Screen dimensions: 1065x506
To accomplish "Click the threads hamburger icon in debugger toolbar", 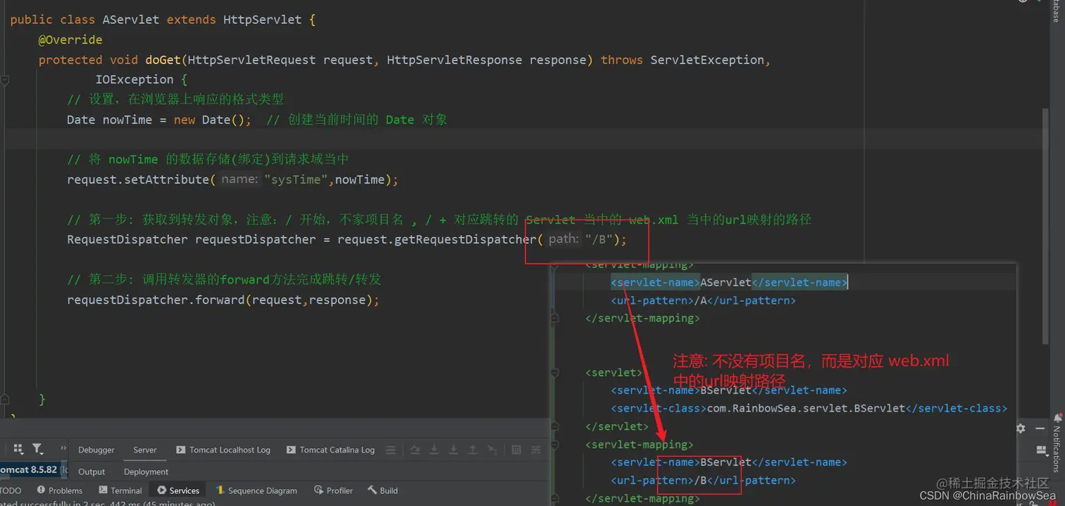I will click(391, 450).
